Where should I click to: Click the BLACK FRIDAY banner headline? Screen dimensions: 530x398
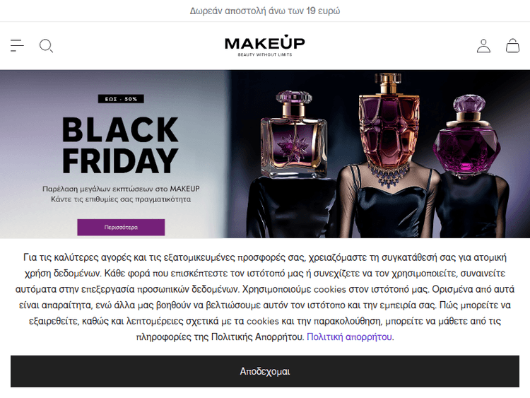pos(120,145)
